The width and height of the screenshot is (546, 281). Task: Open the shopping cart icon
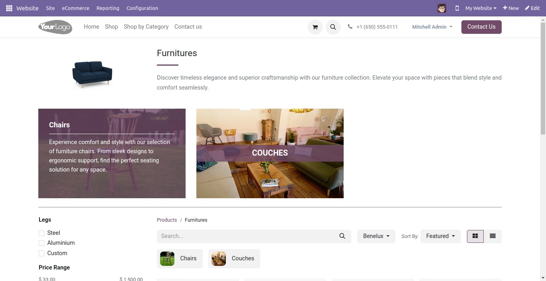pyautogui.click(x=315, y=27)
